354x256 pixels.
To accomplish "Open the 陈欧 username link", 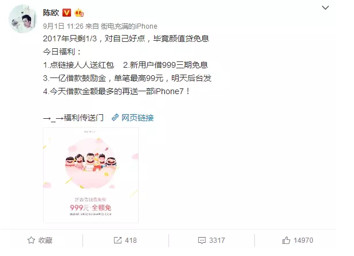I will click(x=51, y=13).
